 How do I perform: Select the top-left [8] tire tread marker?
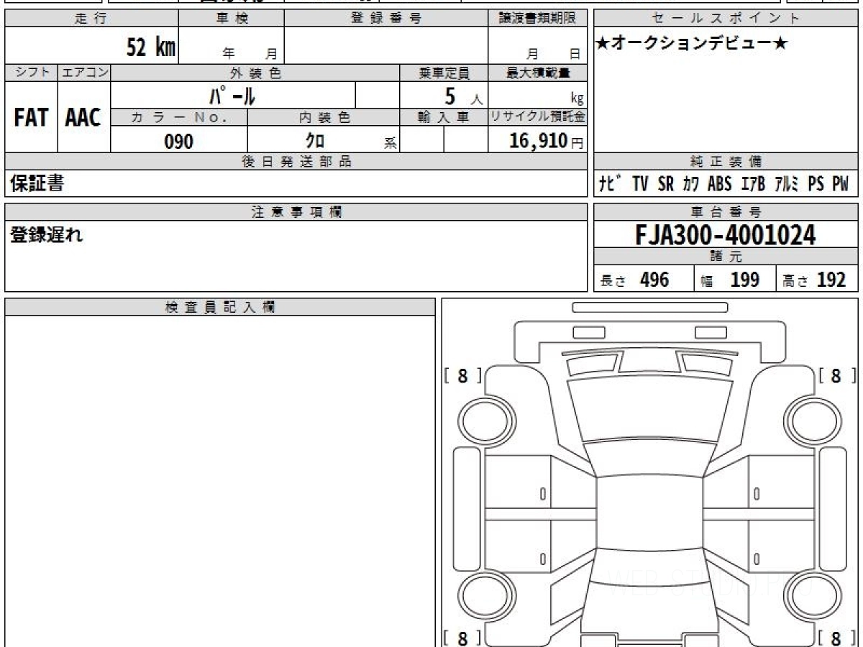click(x=464, y=375)
